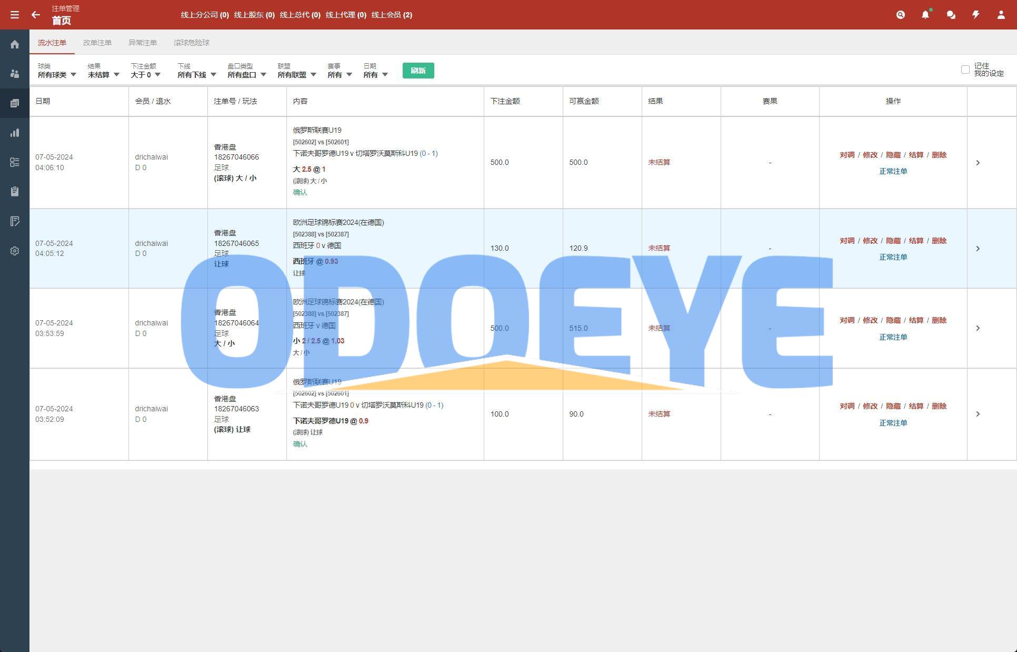
Task: Click 线上总代 (0) in top bar
Action: [300, 15]
